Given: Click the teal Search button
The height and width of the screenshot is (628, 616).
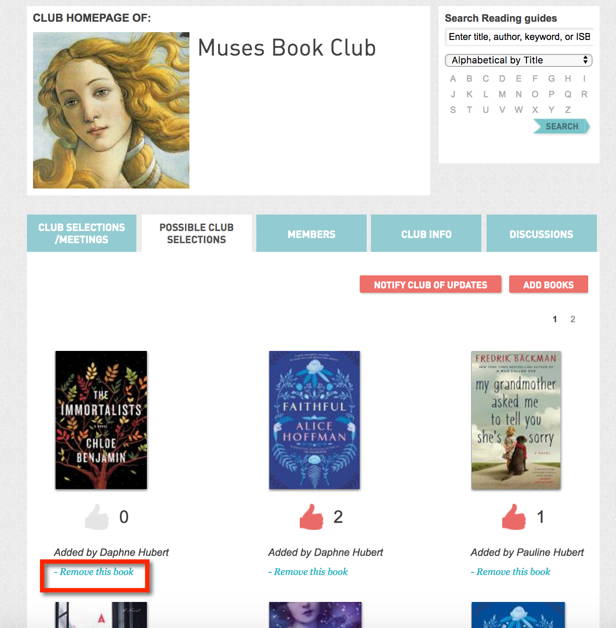Looking at the screenshot, I should (x=562, y=126).
